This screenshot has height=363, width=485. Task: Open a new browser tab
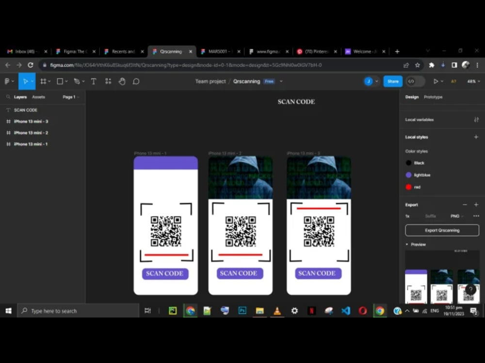pos(397,52)
